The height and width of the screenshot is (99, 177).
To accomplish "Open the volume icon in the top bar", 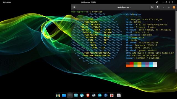I will [169, 2].
